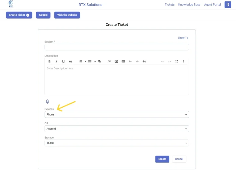The image size is (236, 170).
Task: Open the plus more-insert options
Action: (x=144, y=61)
